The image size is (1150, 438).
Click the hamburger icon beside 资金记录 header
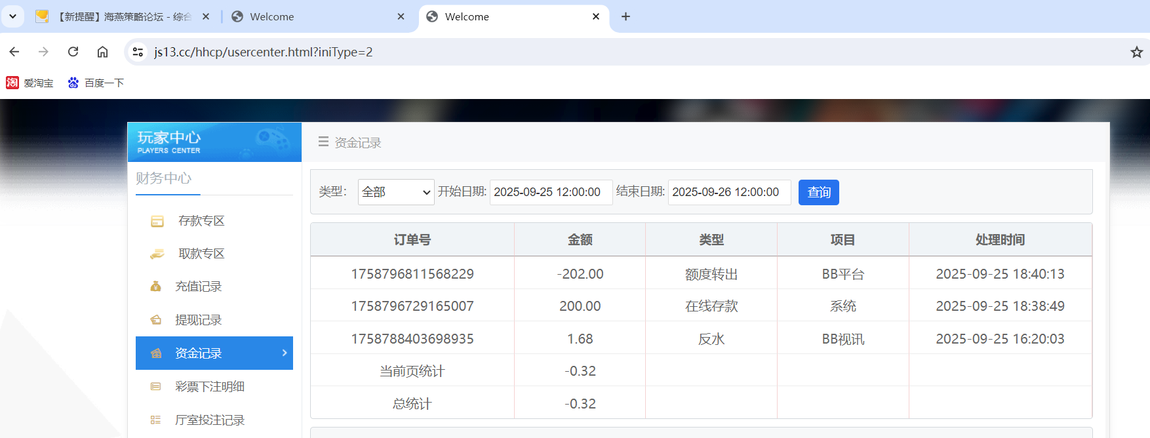[x=323, y=142]
